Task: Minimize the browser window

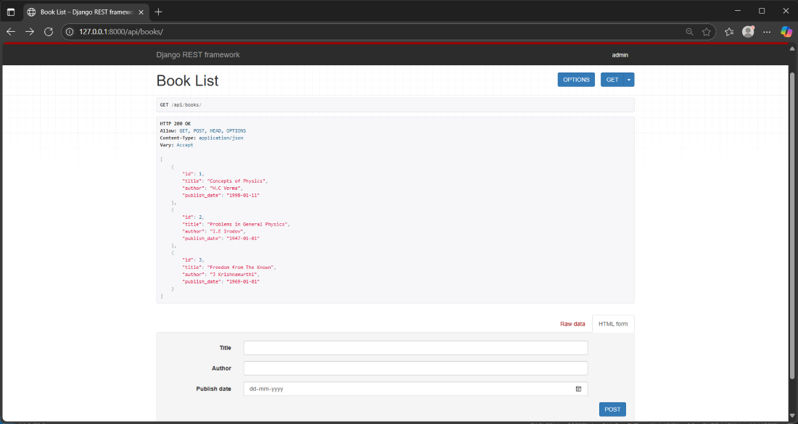Action: coord(738,11)
